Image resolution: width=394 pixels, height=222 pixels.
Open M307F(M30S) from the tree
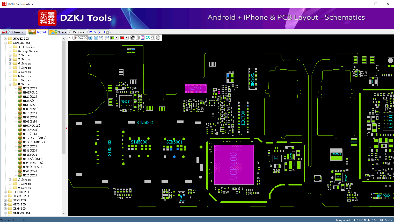31,126
